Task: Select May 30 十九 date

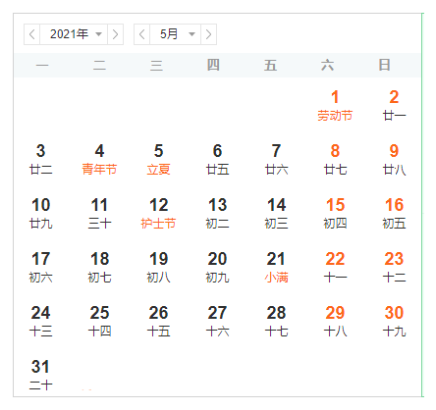Action: (x=394, y=321)
